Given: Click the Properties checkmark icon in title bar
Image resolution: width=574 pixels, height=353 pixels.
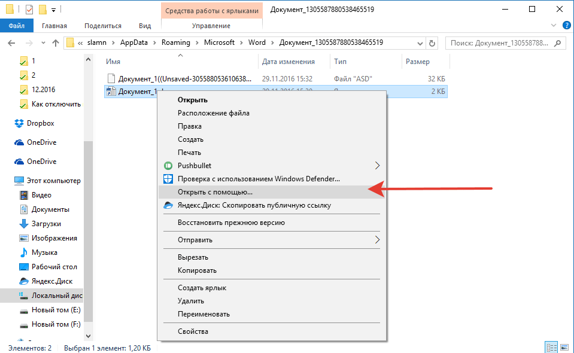Looking at the screenshot, I should pyautogui.click(x=29, y=10).
